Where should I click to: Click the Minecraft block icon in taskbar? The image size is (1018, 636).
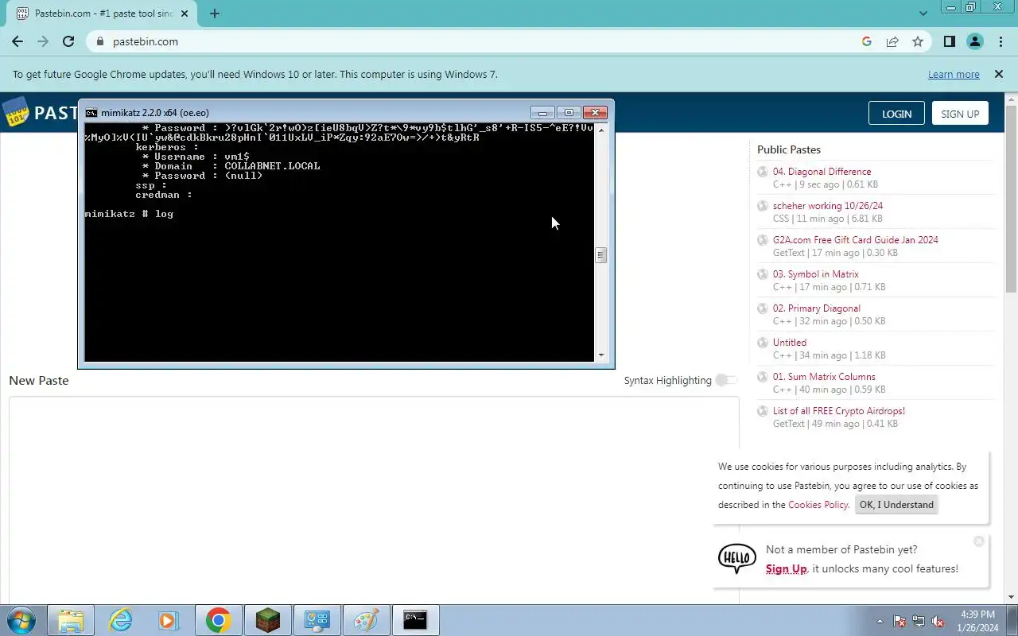pos(268,620)
